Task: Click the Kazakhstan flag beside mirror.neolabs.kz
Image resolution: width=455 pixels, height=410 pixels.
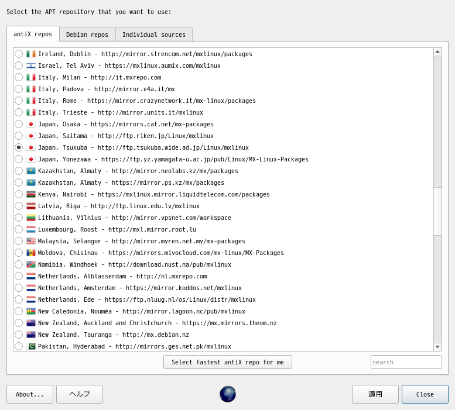Action: [x=31, y=171]
